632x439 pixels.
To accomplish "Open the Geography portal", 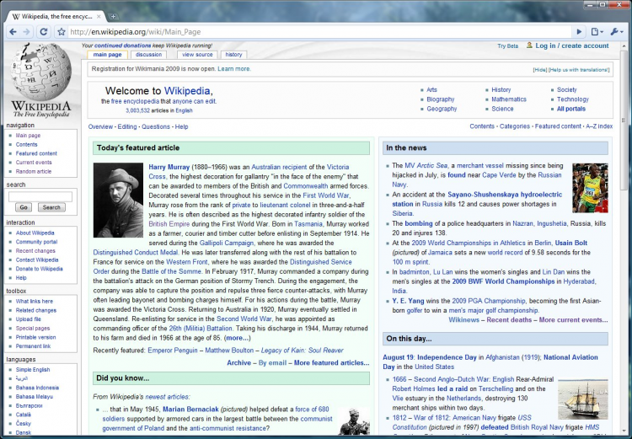I will click(442, 109).
